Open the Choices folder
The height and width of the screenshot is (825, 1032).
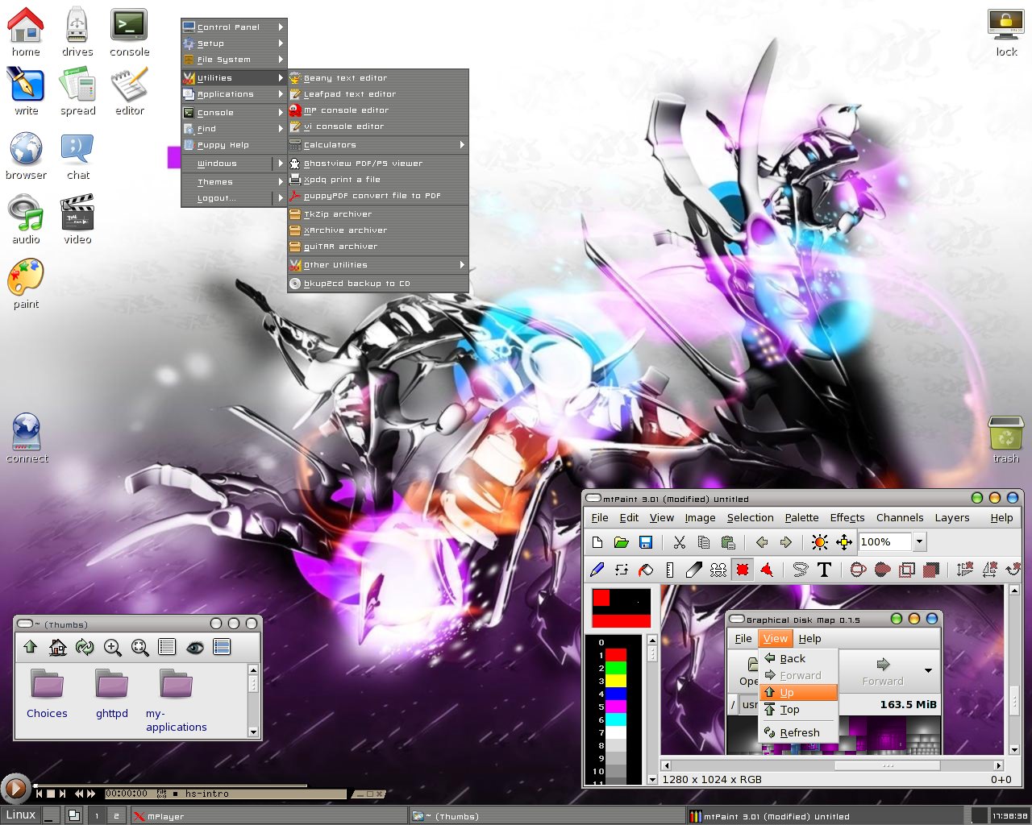[x=47, y=694]
